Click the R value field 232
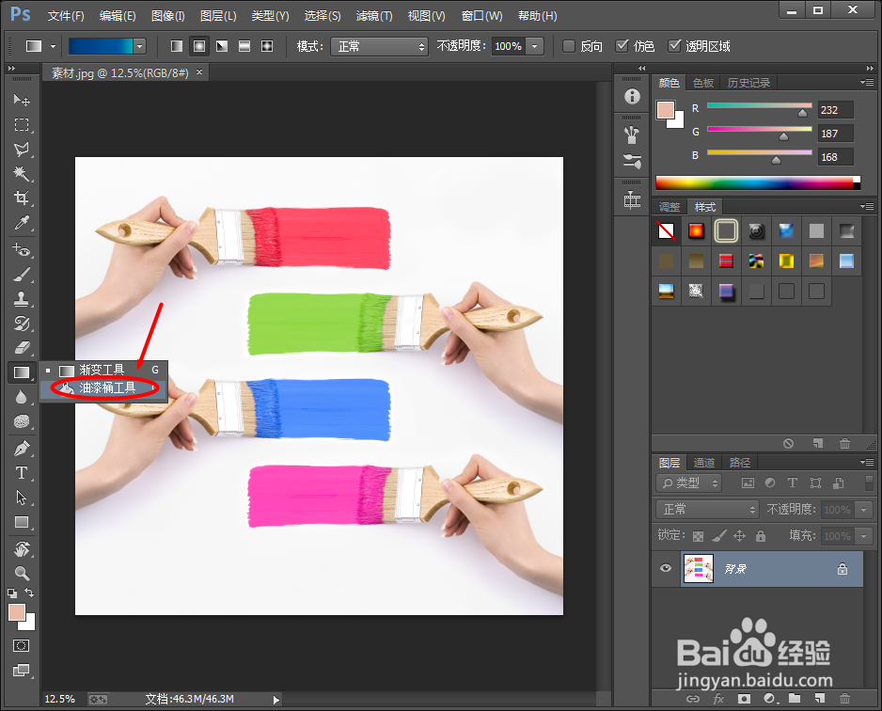 point(835,110)
